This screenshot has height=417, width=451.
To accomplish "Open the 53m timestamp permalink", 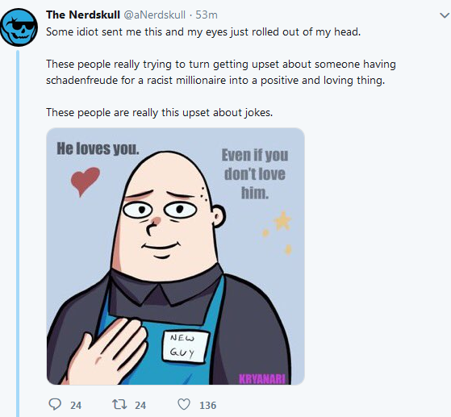I will click(x=207, y=15).
